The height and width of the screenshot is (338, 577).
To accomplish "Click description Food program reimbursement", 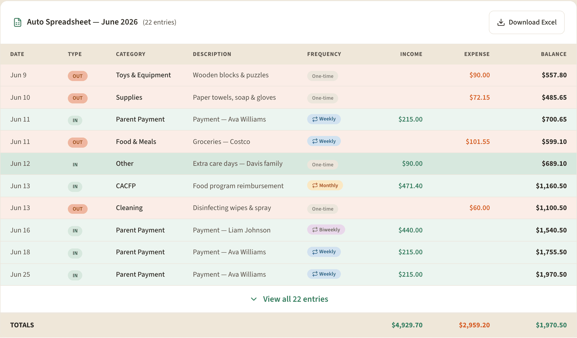I will click(238, 186).
